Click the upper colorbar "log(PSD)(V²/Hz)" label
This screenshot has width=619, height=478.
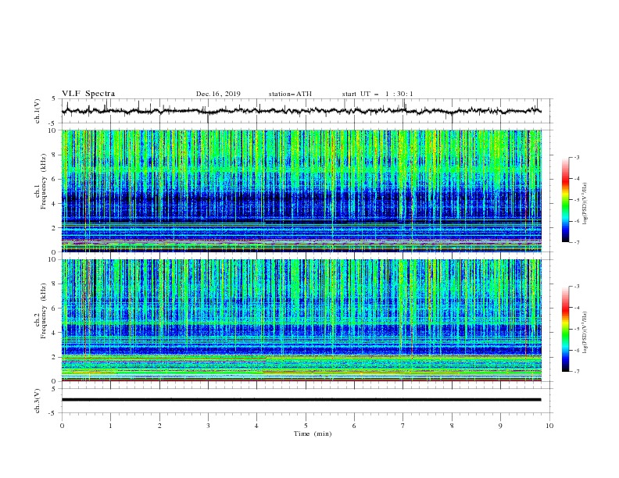[x=585, y=204]
